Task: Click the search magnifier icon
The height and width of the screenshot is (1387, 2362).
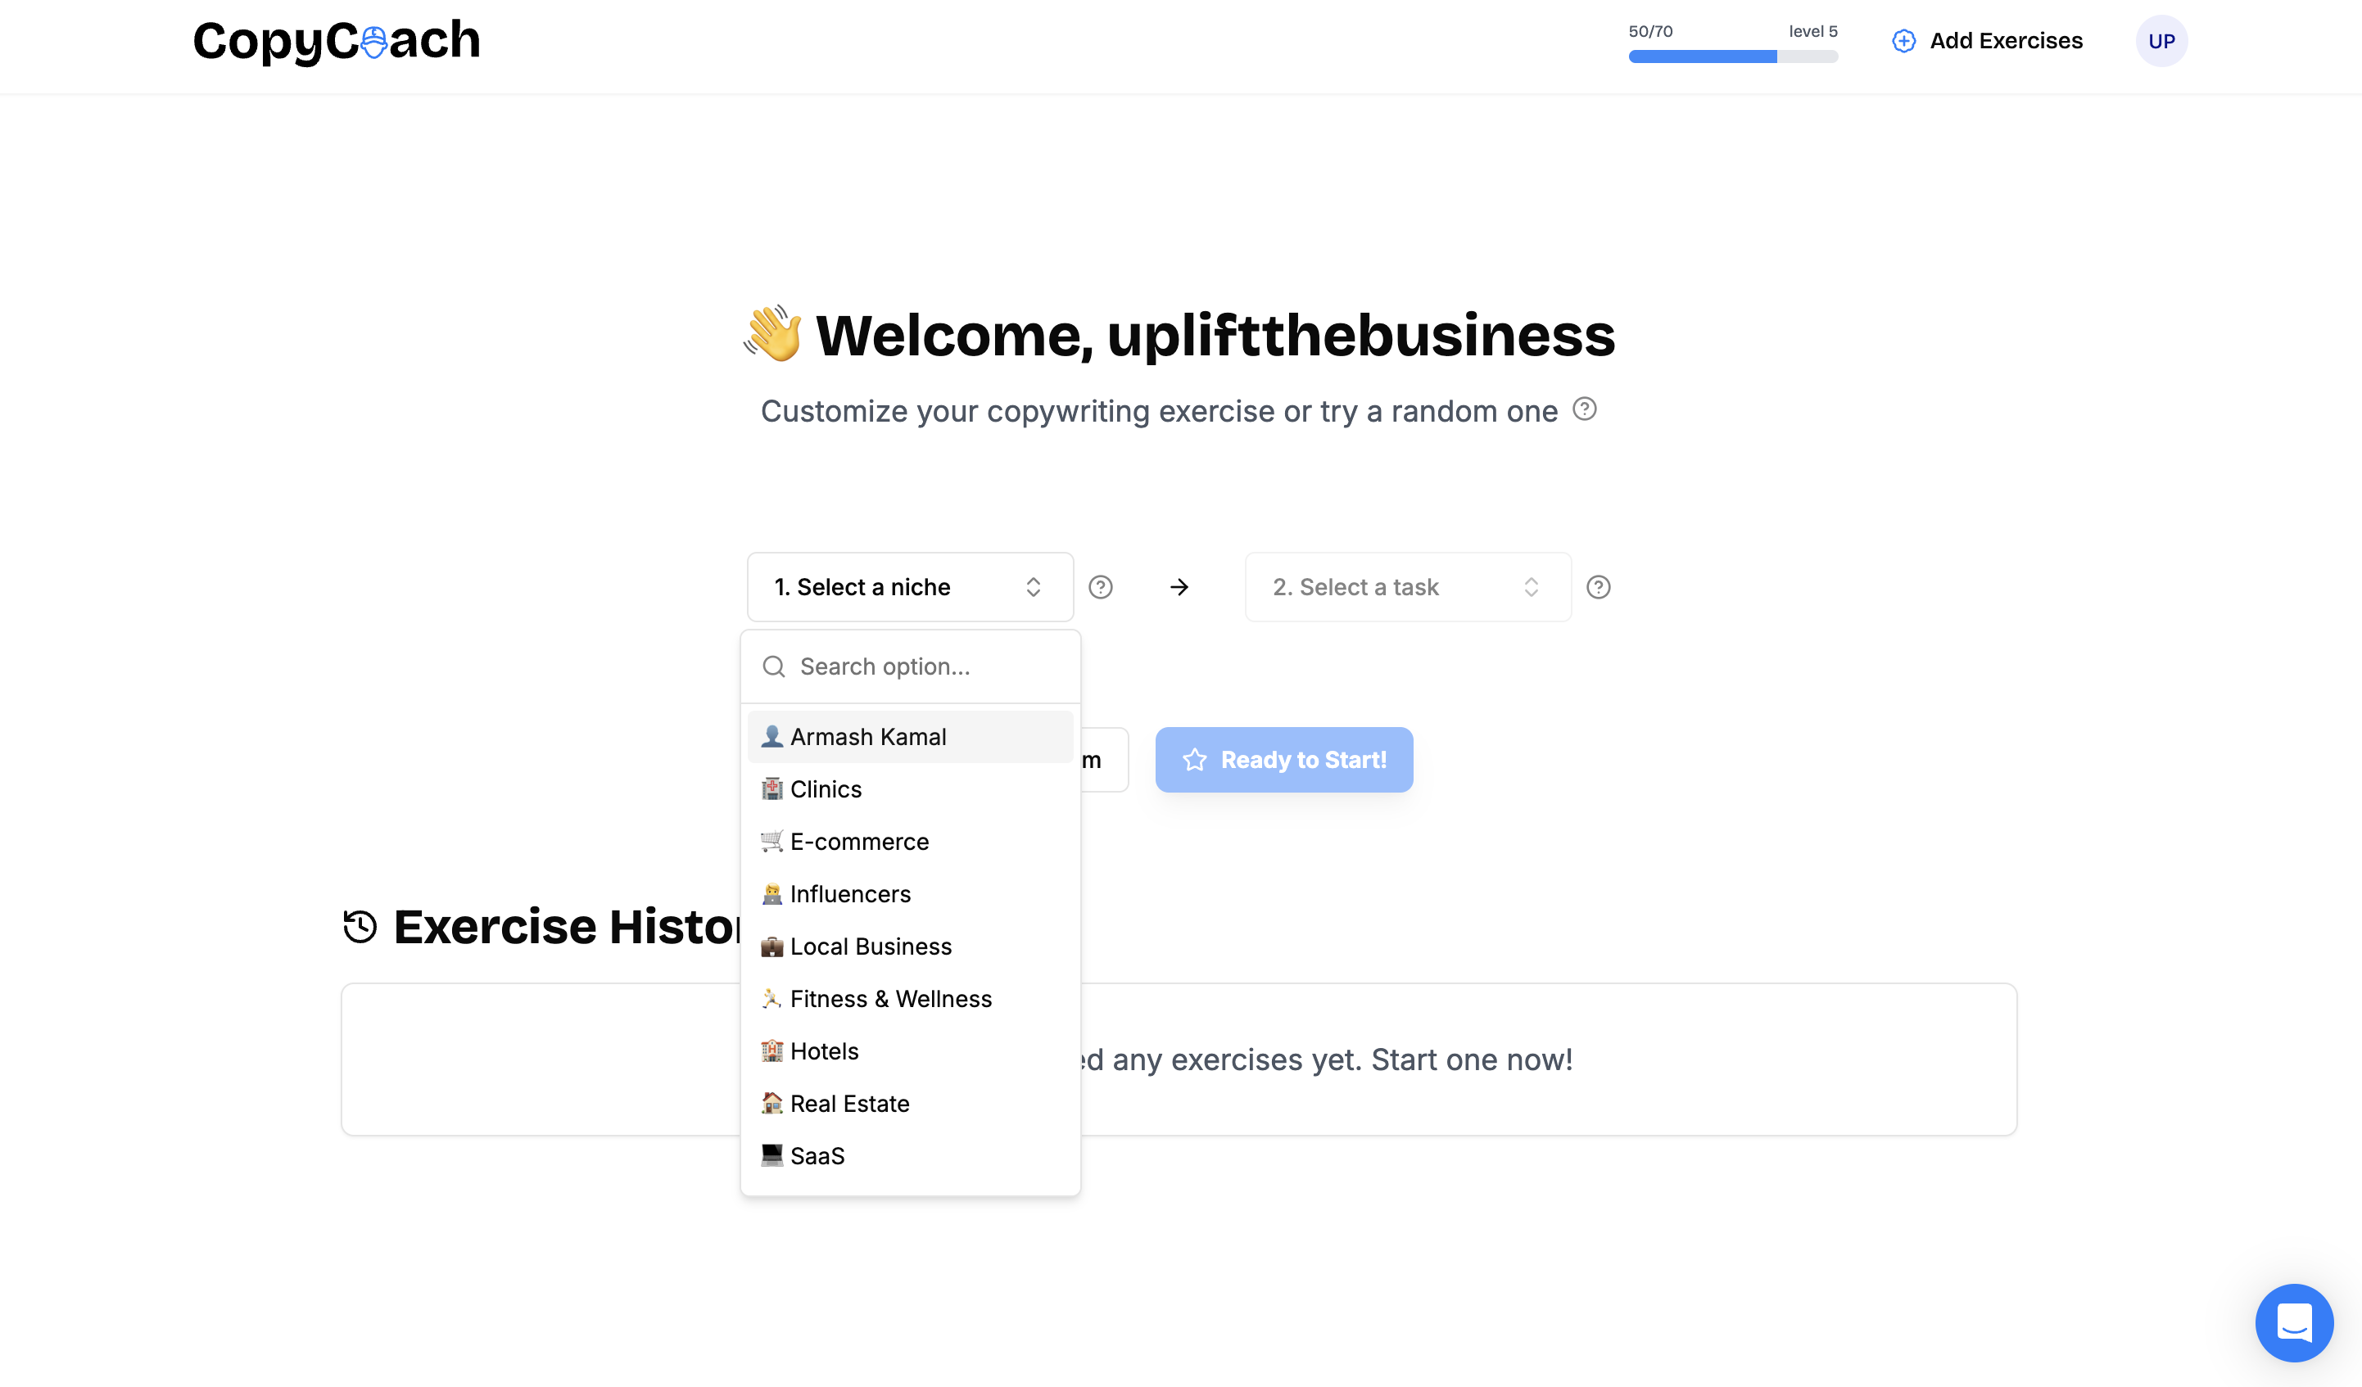Action: click(x=773, y=666)
